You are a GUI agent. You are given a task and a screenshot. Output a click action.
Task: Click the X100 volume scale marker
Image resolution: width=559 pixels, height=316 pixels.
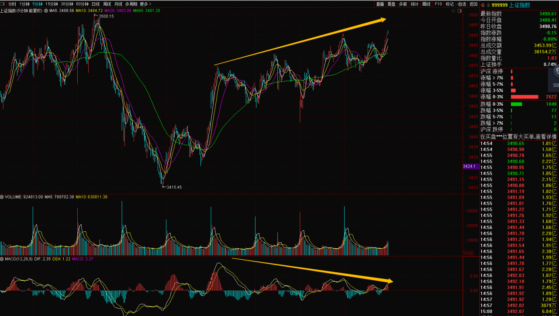click(x=467, y=253)
